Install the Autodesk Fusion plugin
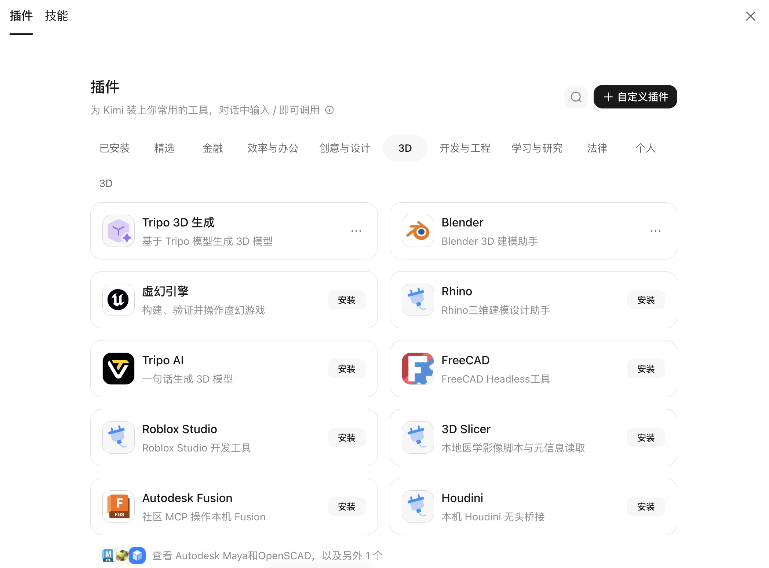This screenshot has width=769, height=568. point(347,506)
